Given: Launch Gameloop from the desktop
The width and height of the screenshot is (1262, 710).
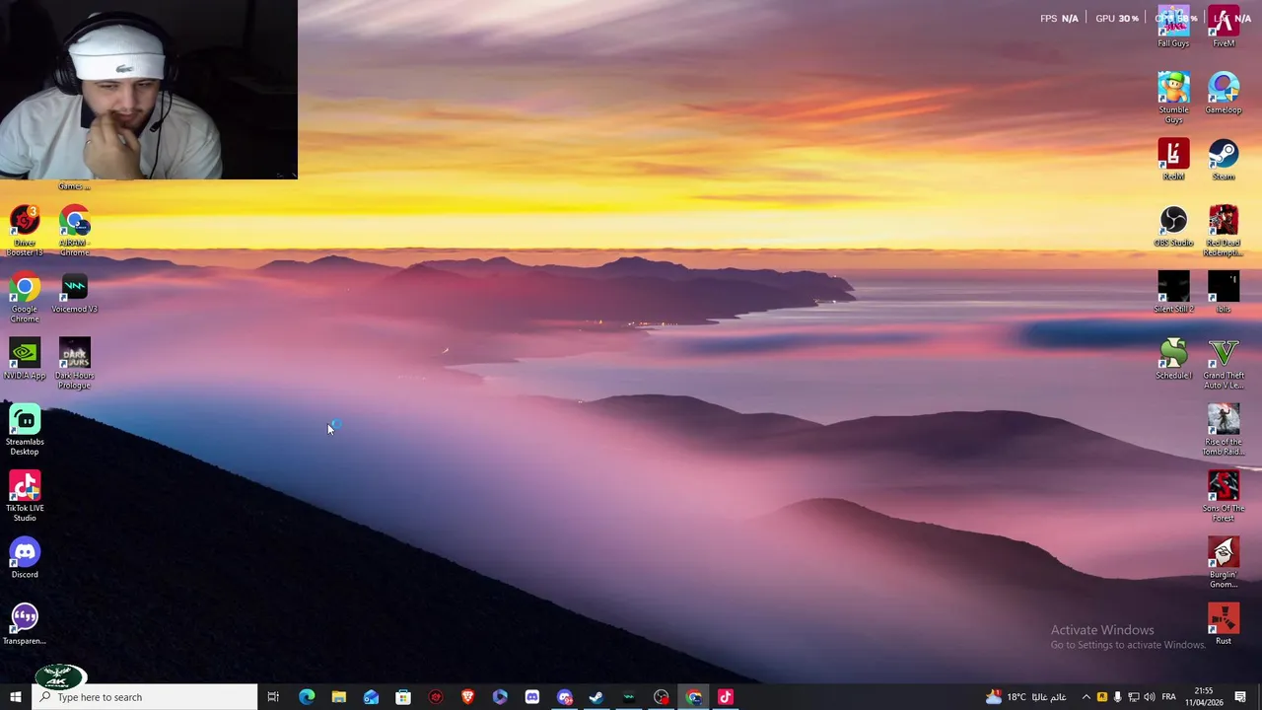Looking at the screenshot, I should (1224, 93).
